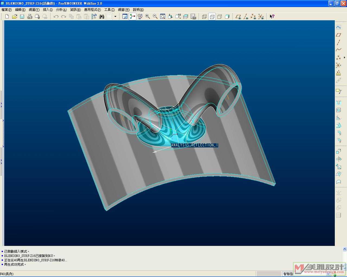Select the datum axis tool

(339, 42)
